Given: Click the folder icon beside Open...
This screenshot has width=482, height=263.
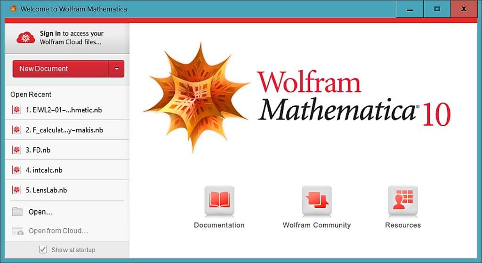Looking at the screenshot, I should 17,212.
